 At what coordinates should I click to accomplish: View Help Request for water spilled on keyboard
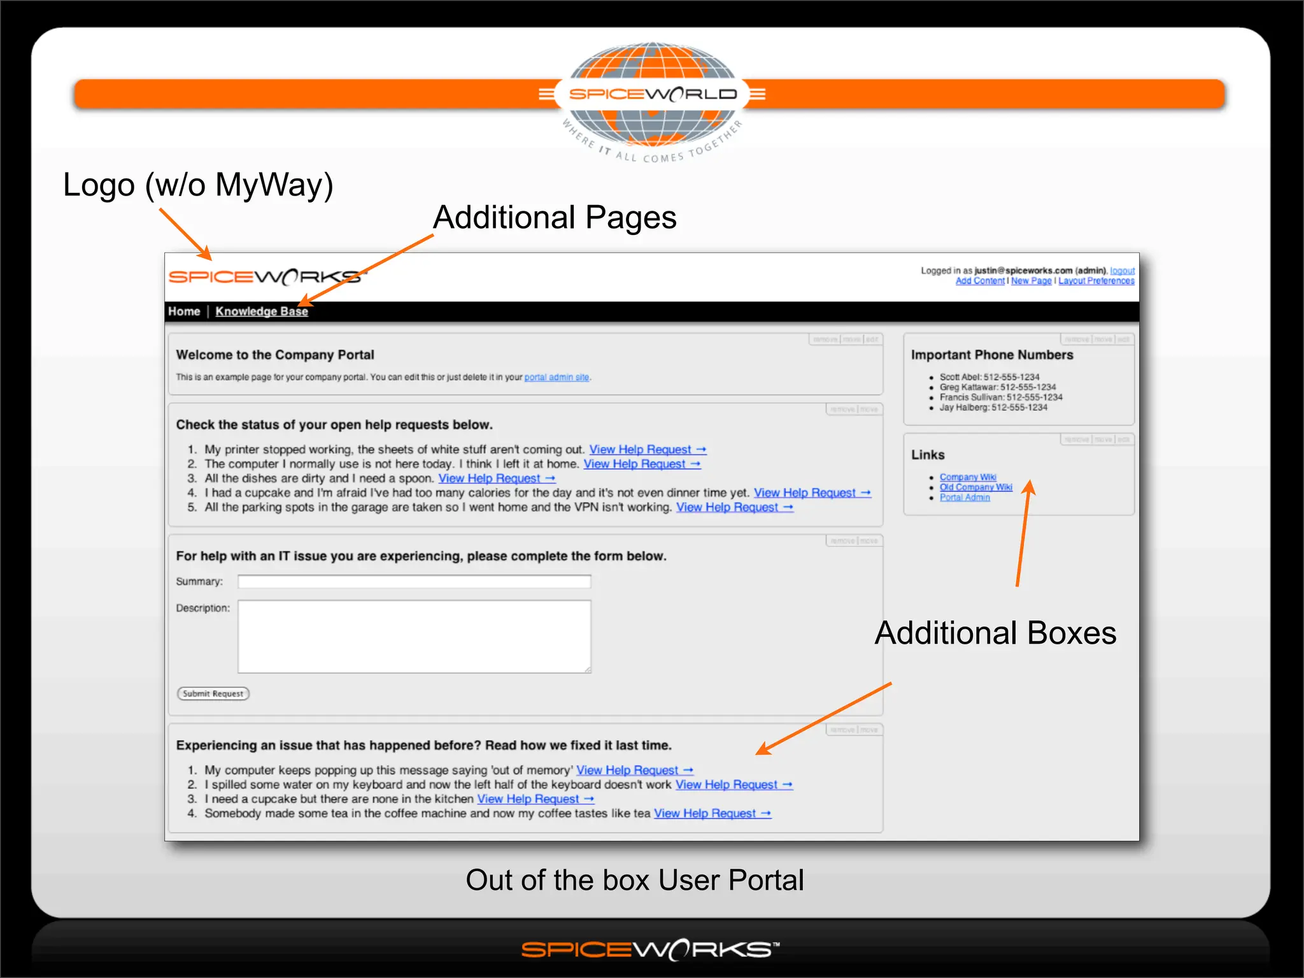[734, 785]
